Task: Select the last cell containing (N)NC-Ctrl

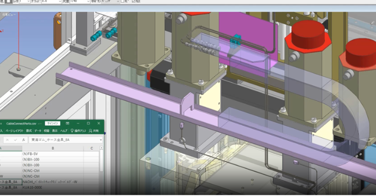Action: [x=53, y=176]
